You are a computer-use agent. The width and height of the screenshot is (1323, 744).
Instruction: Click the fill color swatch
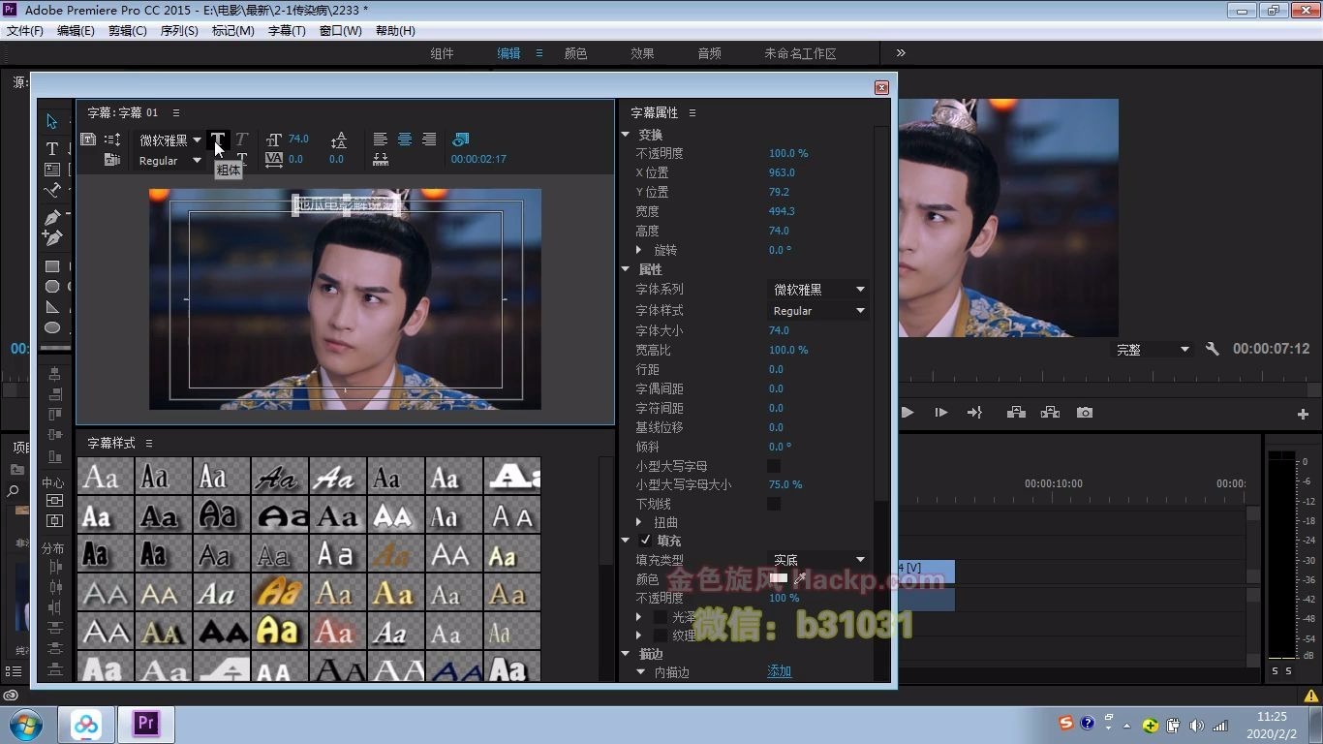[779, 578]
